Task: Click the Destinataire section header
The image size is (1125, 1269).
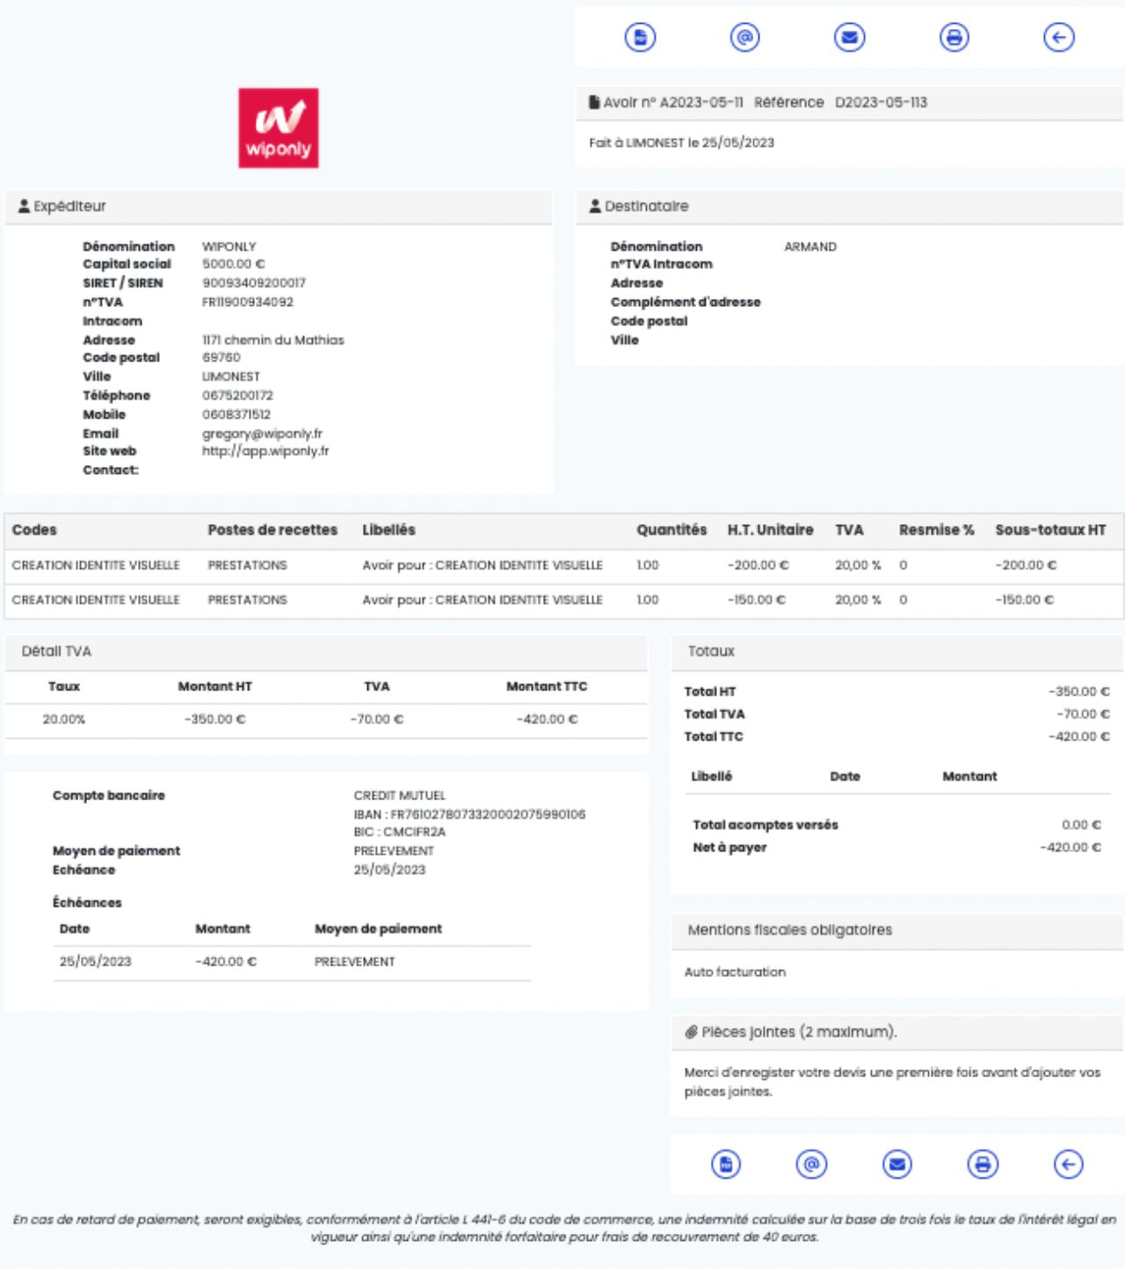Action: pos(646,207)
